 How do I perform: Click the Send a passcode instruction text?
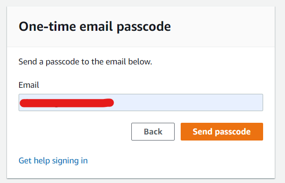[85, 62]
